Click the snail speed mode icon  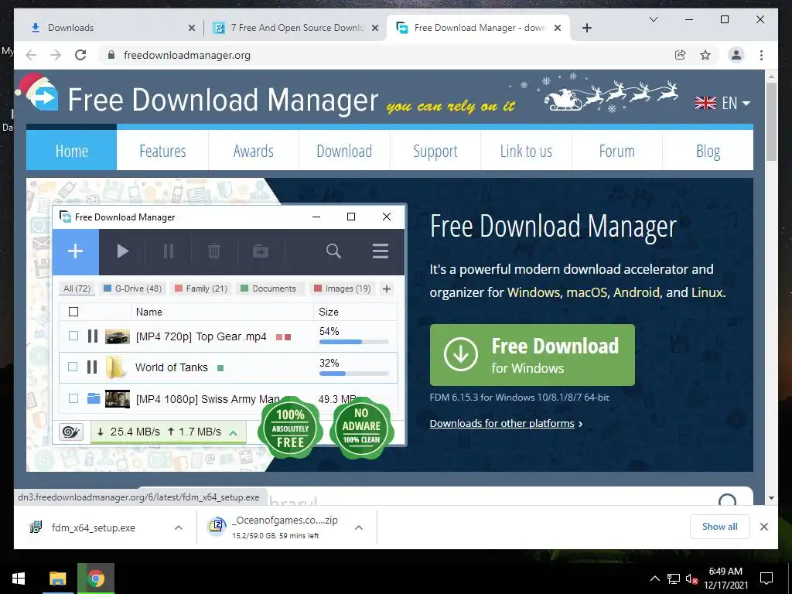pos(71,432)
